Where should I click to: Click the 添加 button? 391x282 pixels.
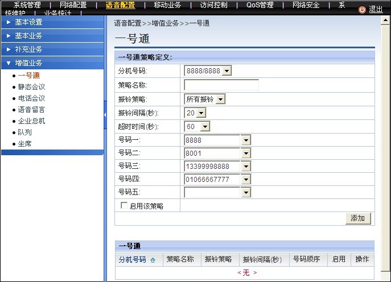point(358,218)
